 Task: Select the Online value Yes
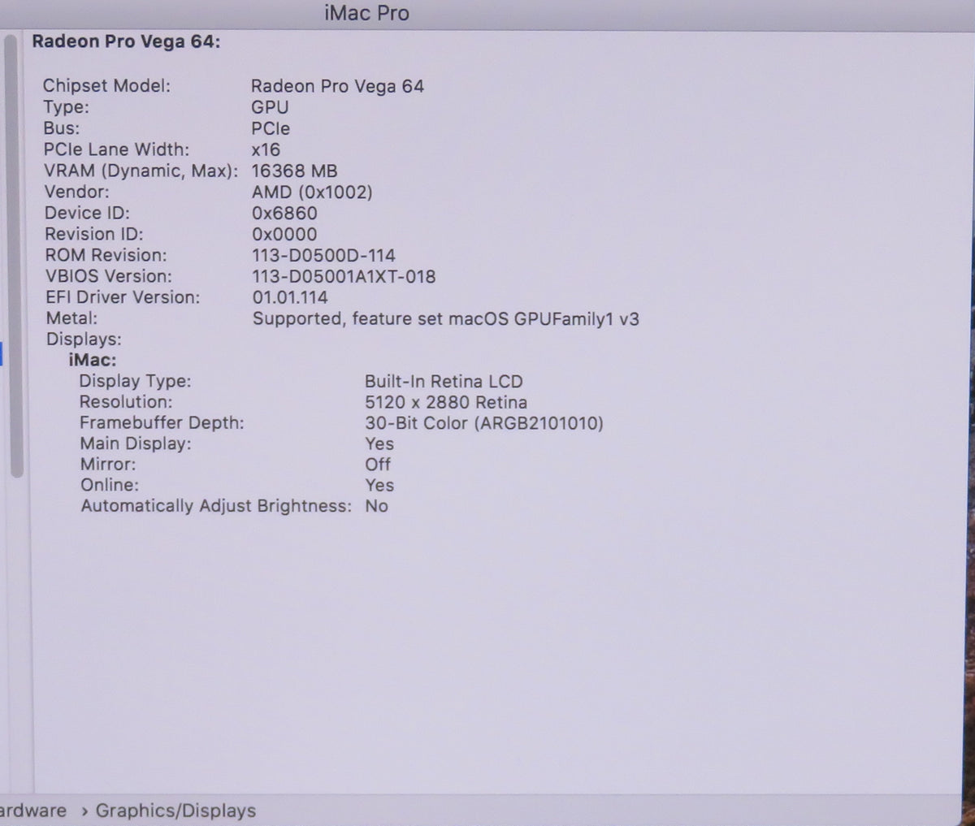(x=379, y=485)
